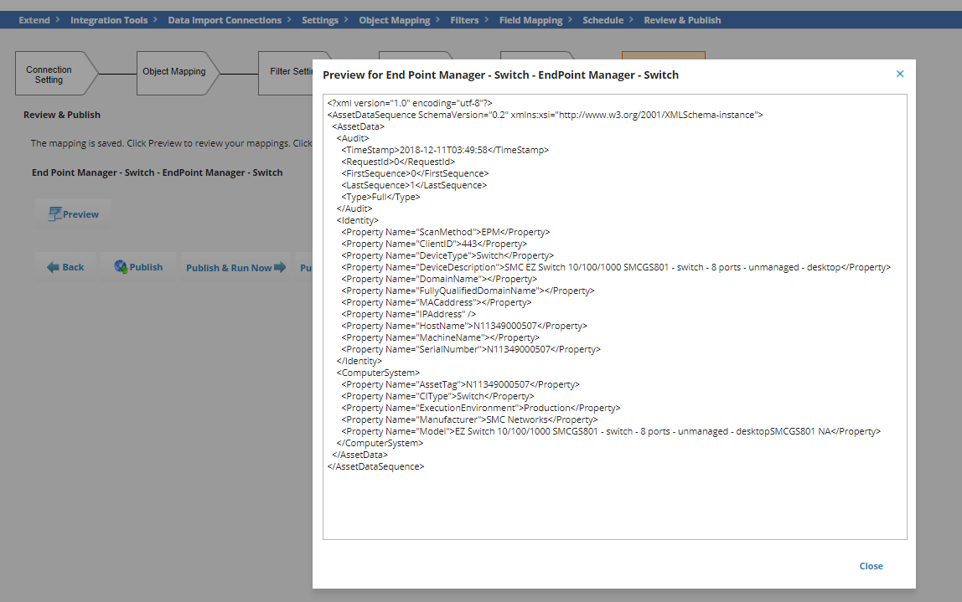Select Review & Publish breadcrumb

682,20
